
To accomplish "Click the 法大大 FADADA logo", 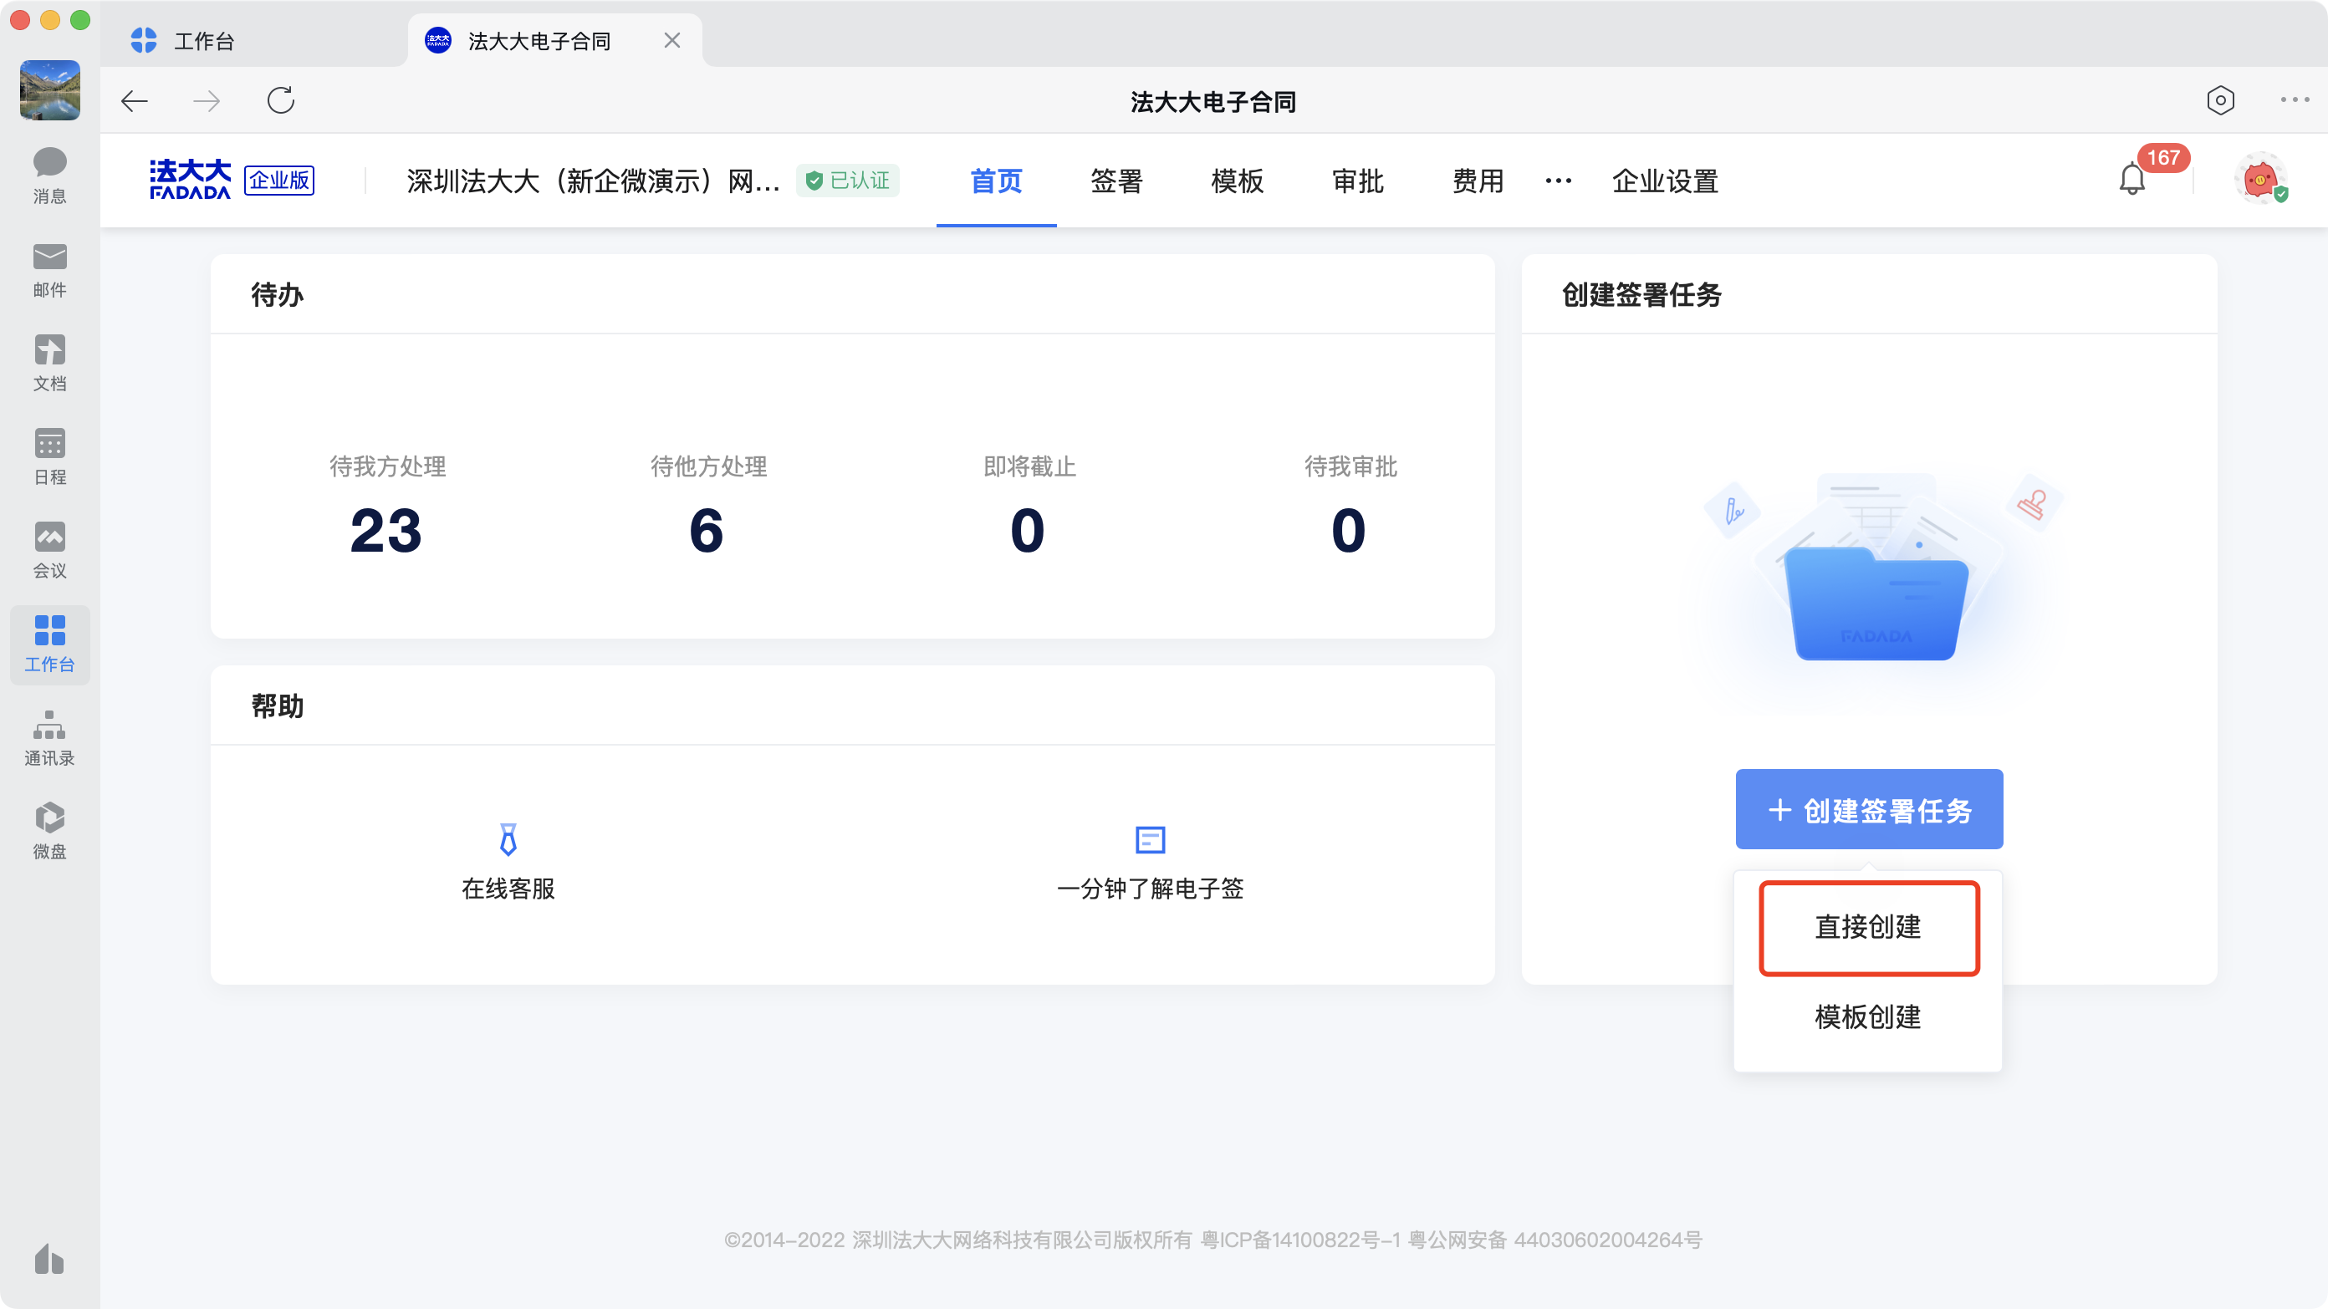I will (190, 179).
